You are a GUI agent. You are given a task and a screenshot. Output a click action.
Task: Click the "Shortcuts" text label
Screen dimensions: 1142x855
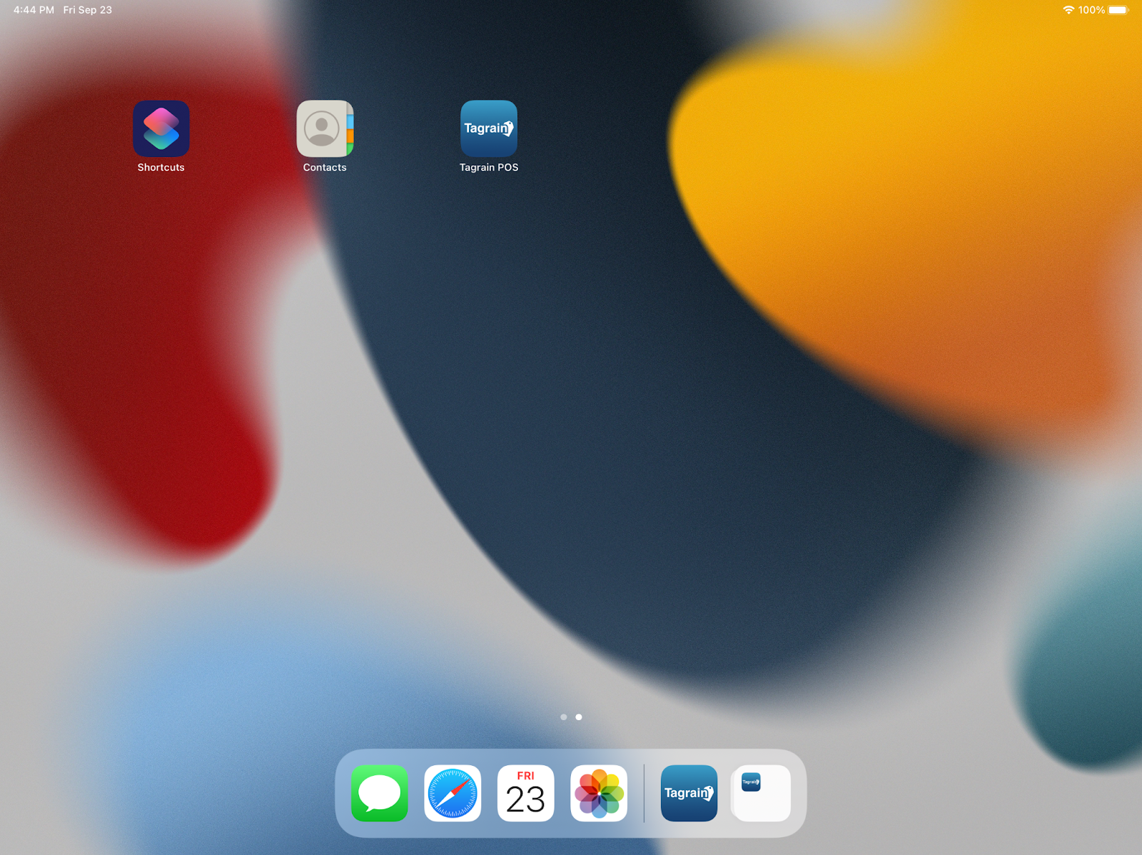tap(161, 168)
